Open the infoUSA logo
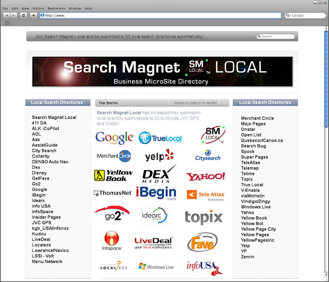Image resolution: width=329 pixels, height=282 pixels. click(x=205, y=268)
